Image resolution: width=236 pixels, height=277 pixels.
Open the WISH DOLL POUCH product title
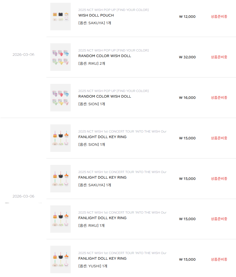coord(96,15)
